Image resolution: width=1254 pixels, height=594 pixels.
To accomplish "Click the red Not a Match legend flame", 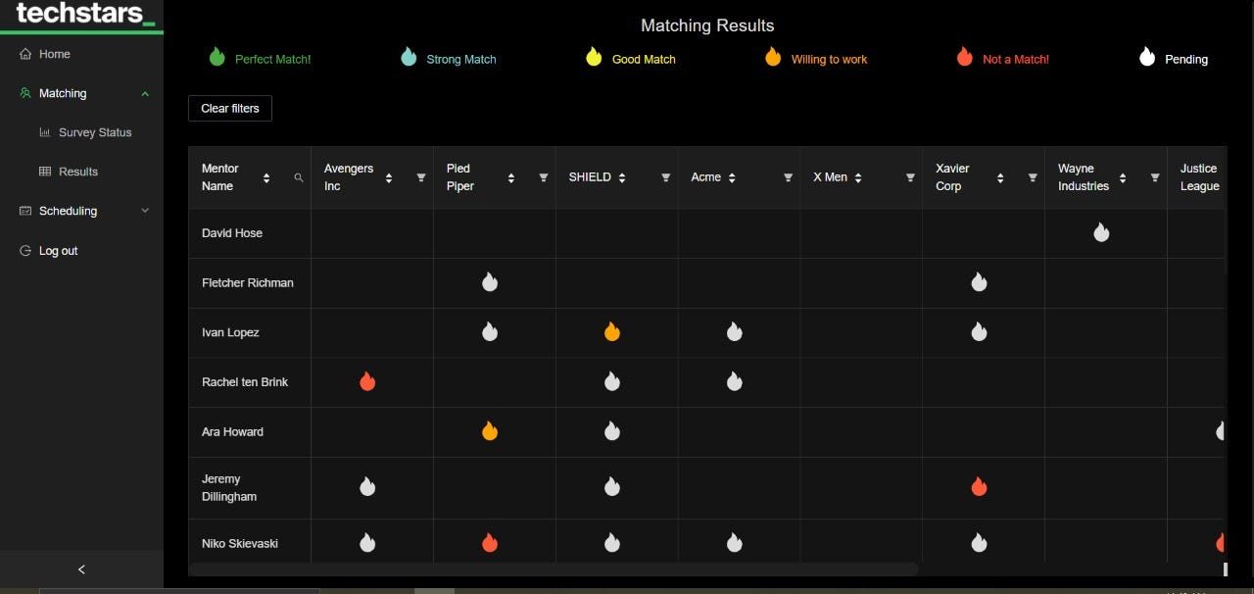I will (965, 57).
